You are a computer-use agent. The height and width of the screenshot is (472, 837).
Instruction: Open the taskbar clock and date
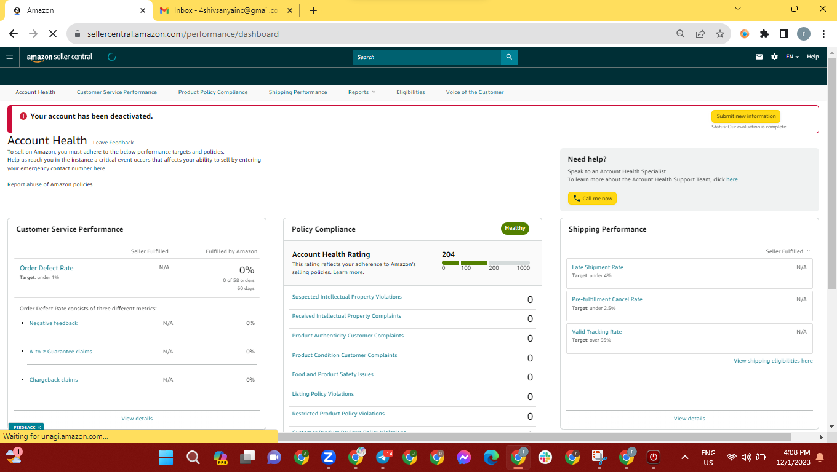coord(792,457)
